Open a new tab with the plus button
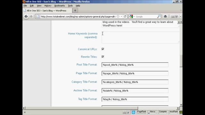205x115 pixels. (75, 11)
